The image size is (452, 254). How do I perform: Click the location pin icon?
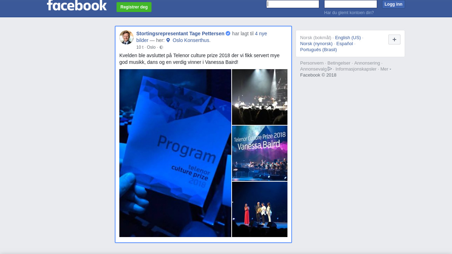pos(168,40)
